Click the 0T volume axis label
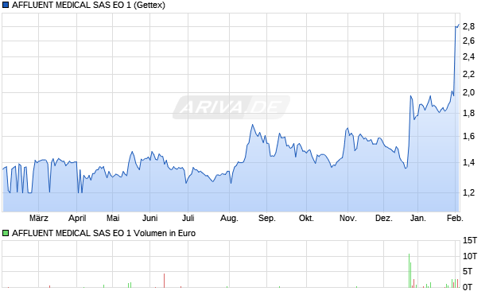493x295 pixels. click(468, 287)
